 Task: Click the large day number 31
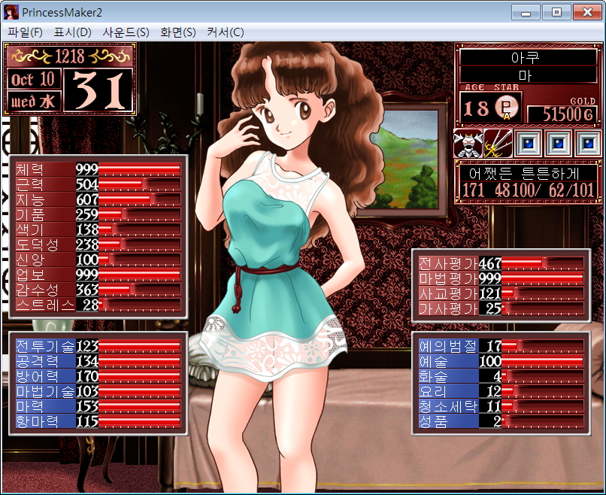[x=98, y=91]
